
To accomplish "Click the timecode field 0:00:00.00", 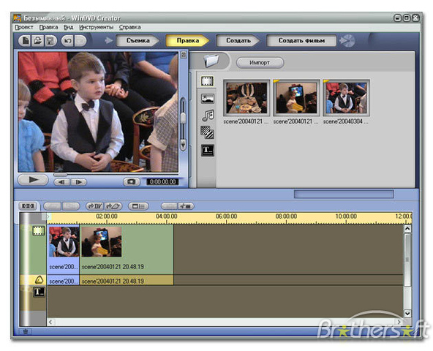I will [x=162, y=181].
